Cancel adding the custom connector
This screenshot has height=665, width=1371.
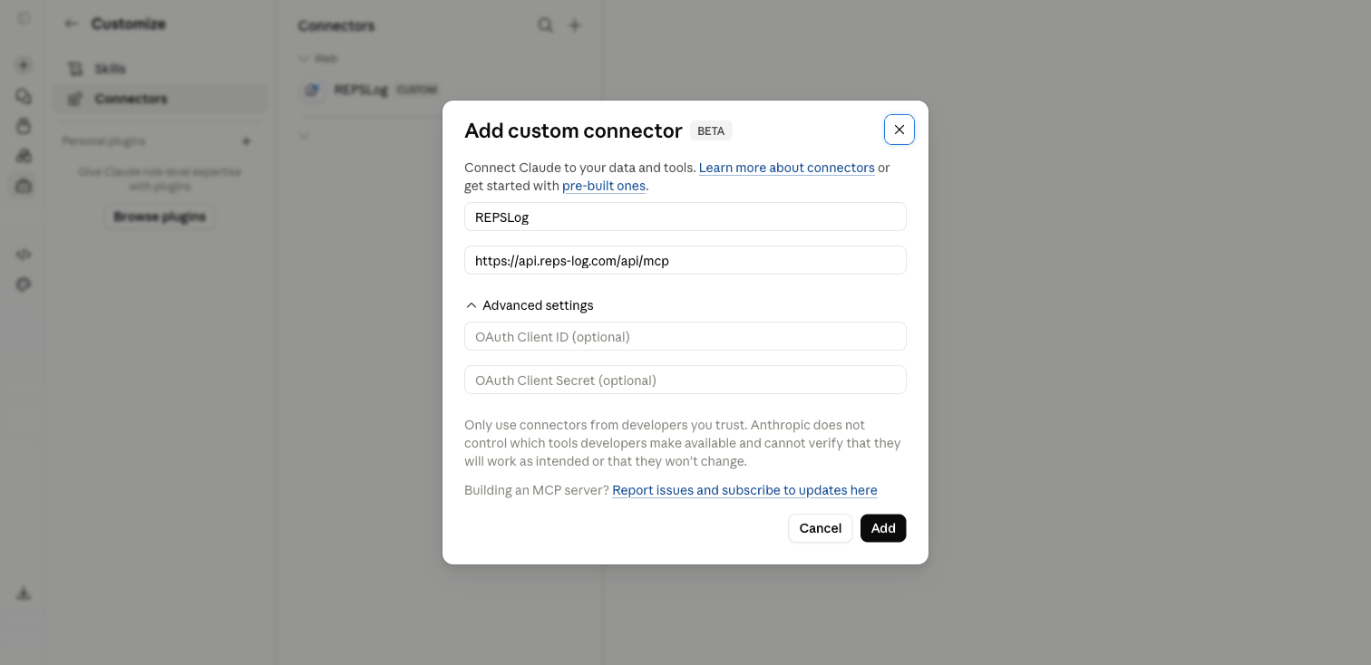(x=820, y=528)
